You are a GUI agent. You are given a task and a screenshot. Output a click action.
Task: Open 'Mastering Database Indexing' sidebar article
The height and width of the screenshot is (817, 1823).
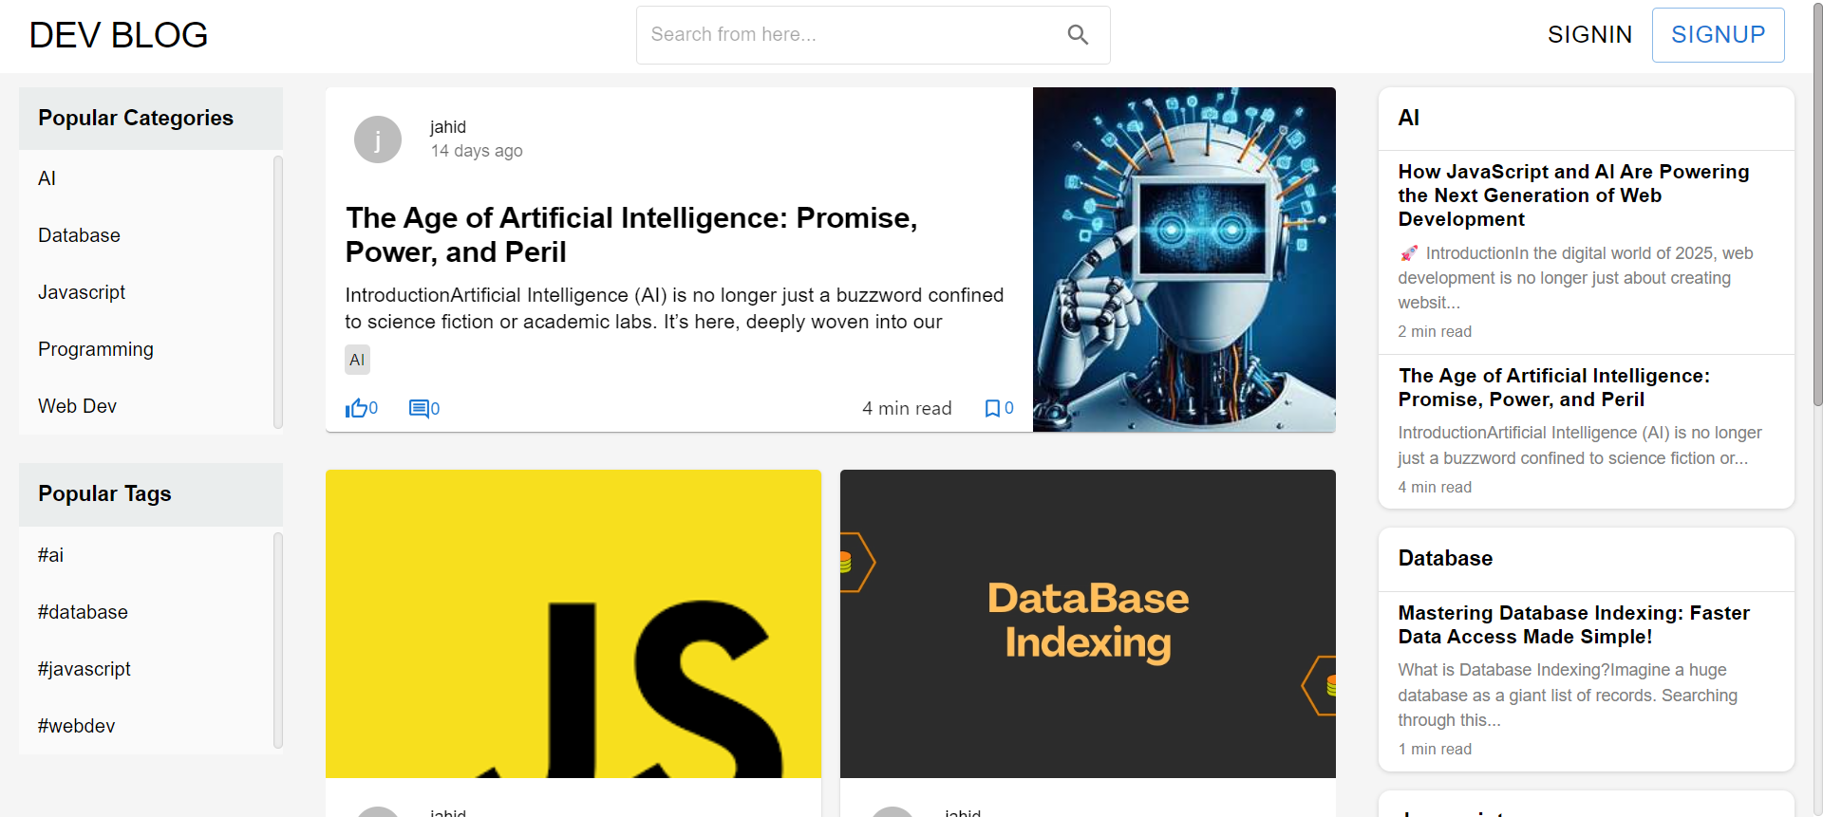1573,624
